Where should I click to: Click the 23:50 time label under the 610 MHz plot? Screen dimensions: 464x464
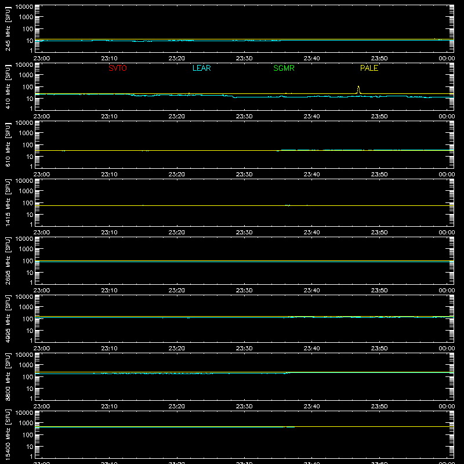coord(379,175)
